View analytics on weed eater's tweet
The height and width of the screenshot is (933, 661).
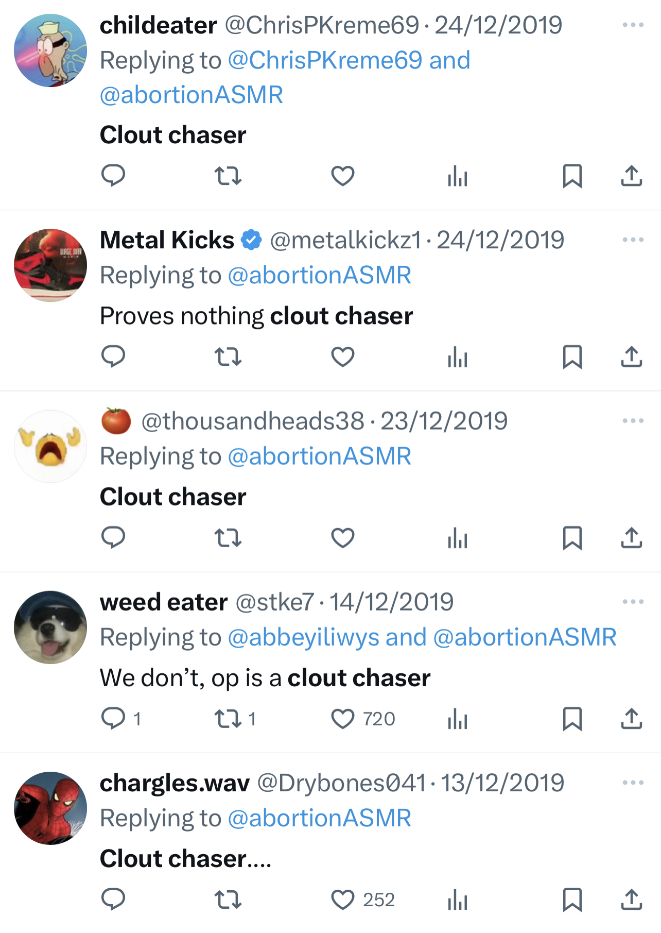click(457, 719)
